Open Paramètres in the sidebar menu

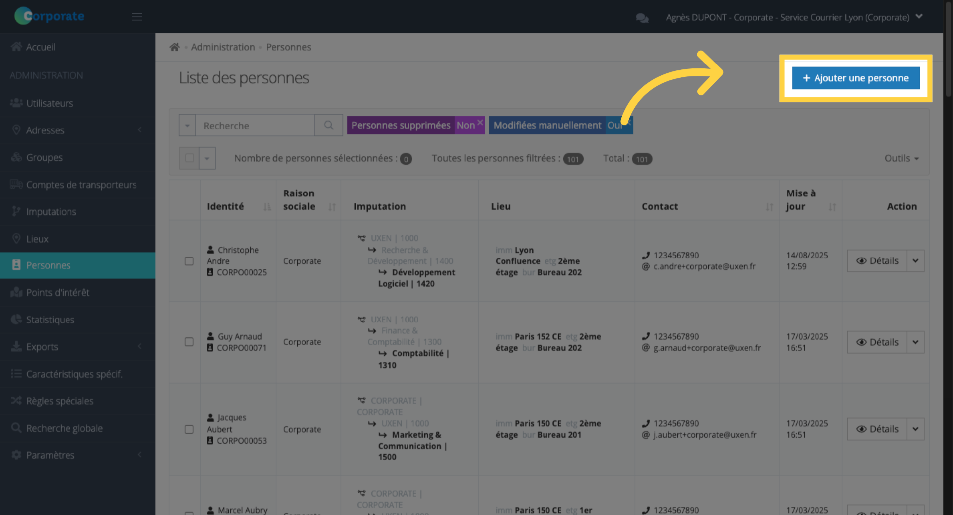click(x=51, y=455)
